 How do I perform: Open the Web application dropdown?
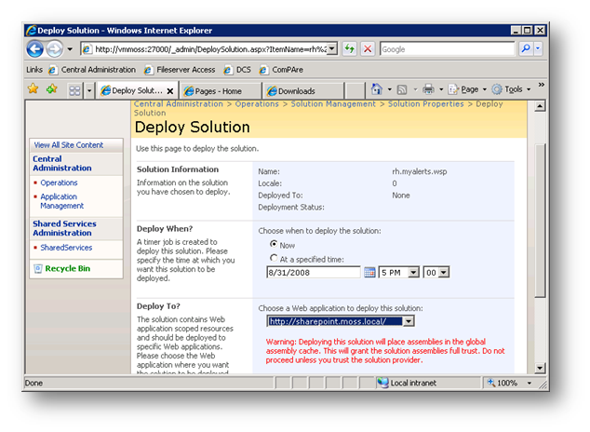(341, 321)
